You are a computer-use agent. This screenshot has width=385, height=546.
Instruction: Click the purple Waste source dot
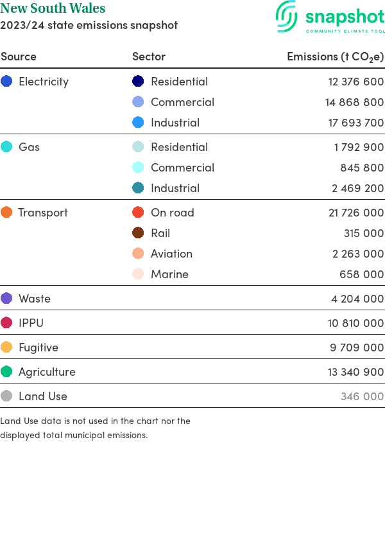tap(7, 299)
